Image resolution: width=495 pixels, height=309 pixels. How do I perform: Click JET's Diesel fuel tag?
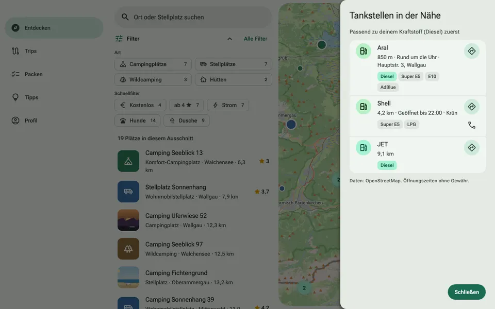click(x=387, y=165)
